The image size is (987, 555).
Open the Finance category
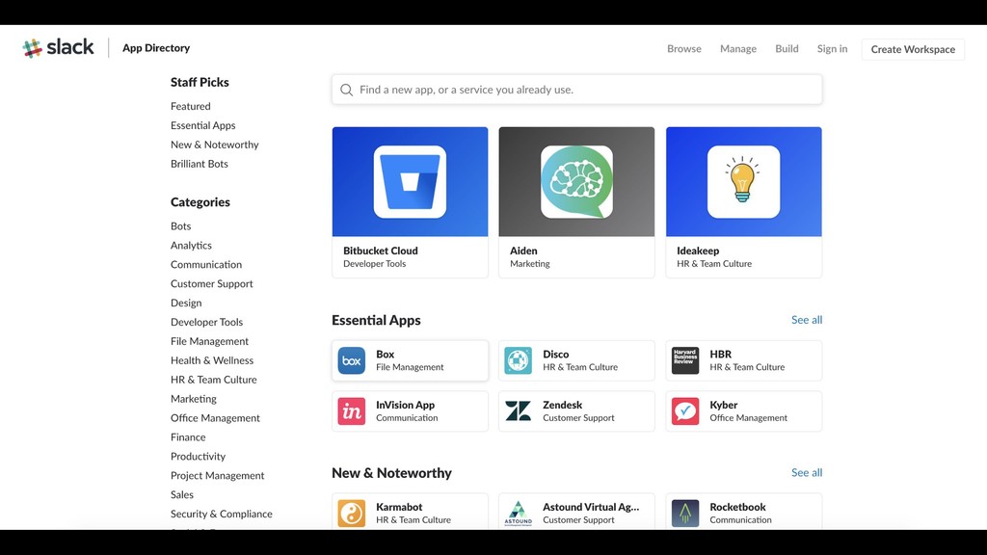pyautogui.click(x=188, y=437)
